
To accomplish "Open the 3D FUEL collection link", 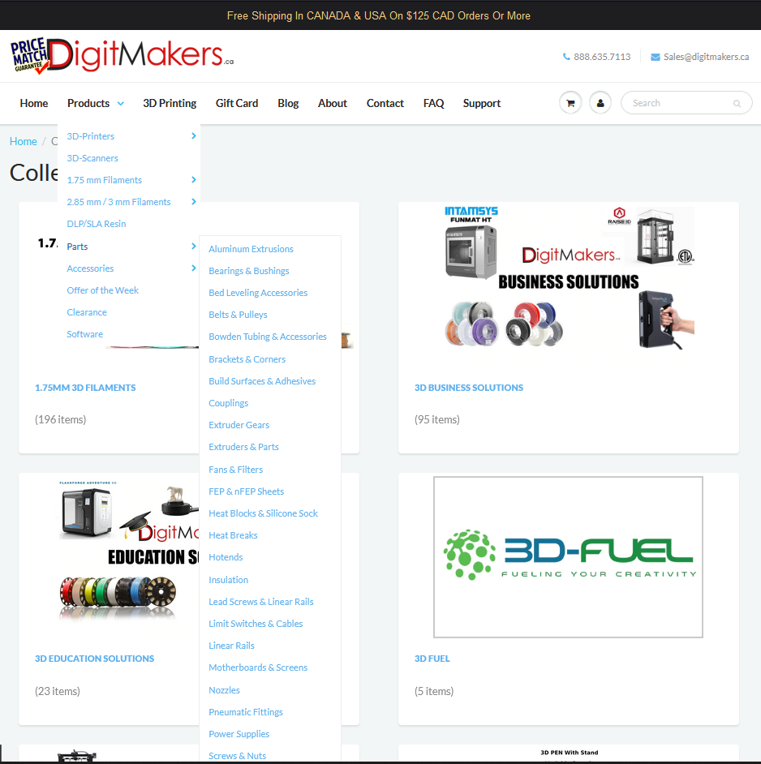I will [432, 659].
